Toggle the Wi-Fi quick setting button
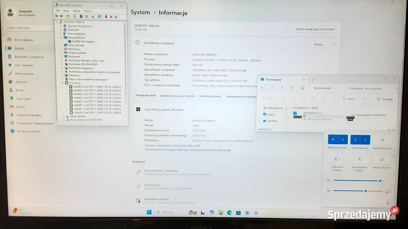This screenshot has height=229, width=408. (x=333, y=140)
